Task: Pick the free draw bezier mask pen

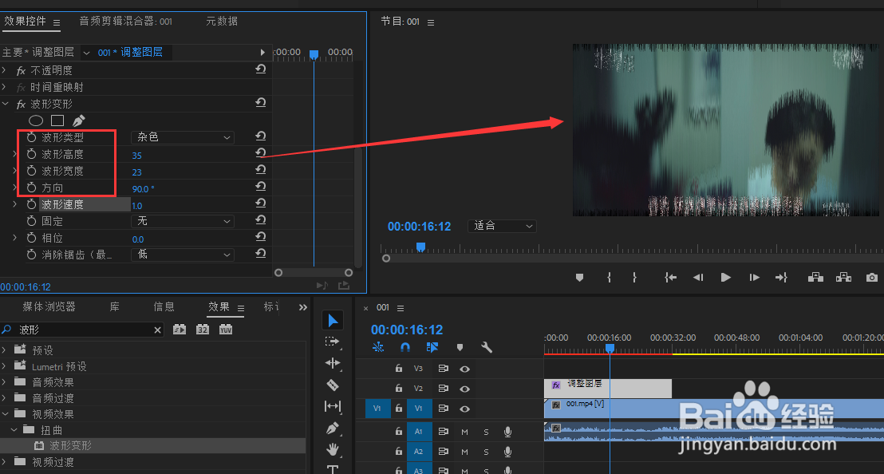Action: [79, 120]
